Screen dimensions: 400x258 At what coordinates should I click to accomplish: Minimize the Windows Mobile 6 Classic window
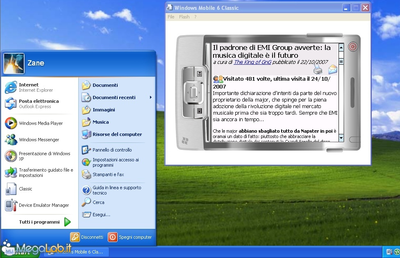pos(346,8)
